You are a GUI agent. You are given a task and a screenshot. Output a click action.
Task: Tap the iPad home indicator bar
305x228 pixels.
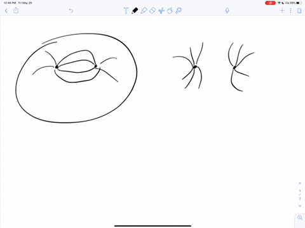coord(152,226)
